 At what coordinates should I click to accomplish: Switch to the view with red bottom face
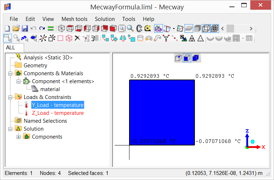click(x=78, y=28)
